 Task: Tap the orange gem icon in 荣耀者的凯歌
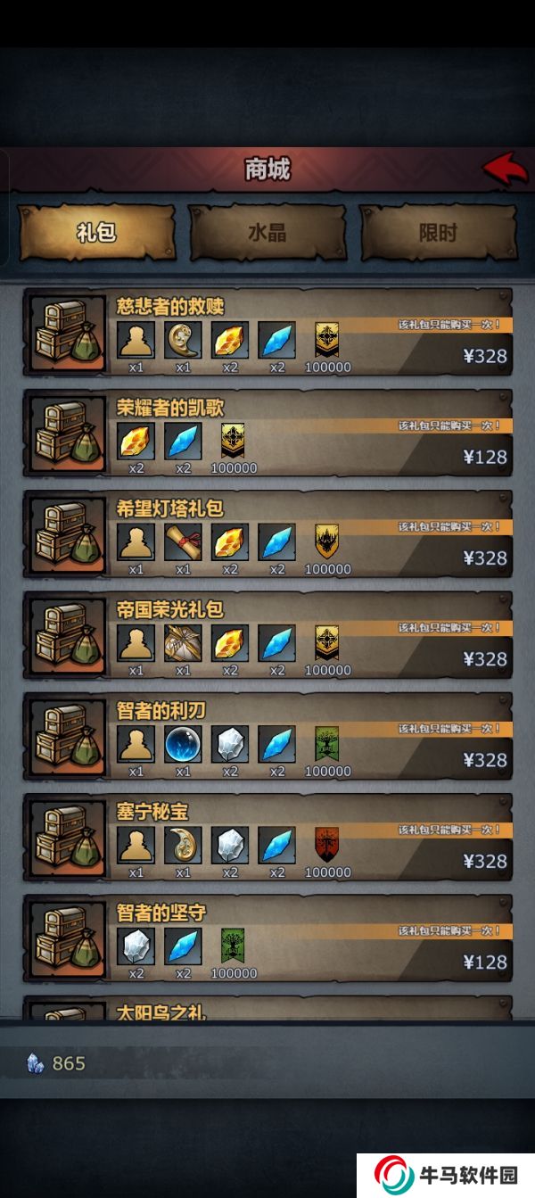pyautogui.click(x=136, y=441)
